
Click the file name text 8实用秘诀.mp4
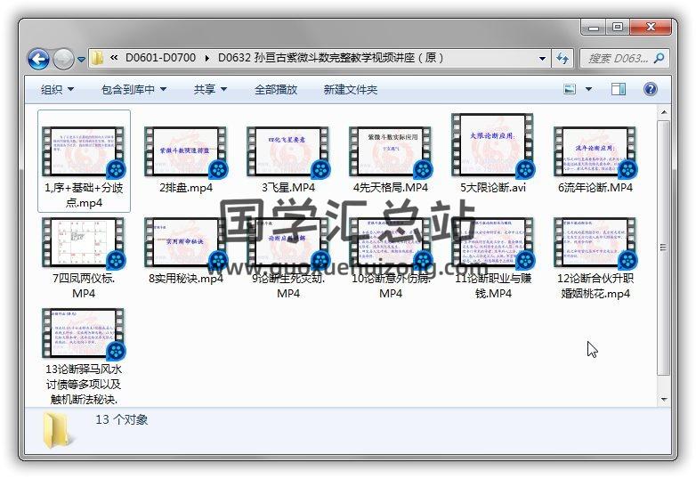pos(185,279)
